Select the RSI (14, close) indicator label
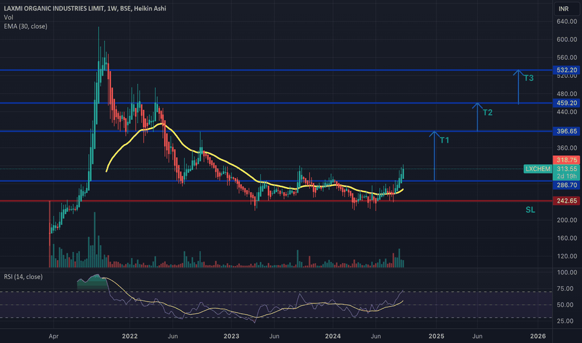The height and width of the screenshot is (343, 582). (23, 277)
